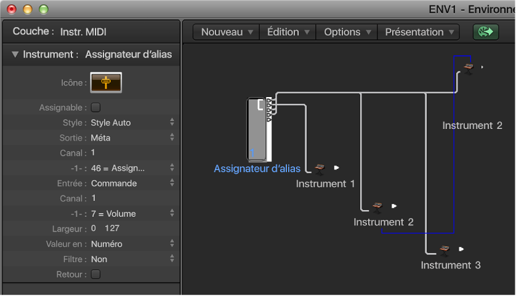The height and width of the screenshot is (296, 516).
Task: Open the Nouveau menu
Action: point(227,32)
